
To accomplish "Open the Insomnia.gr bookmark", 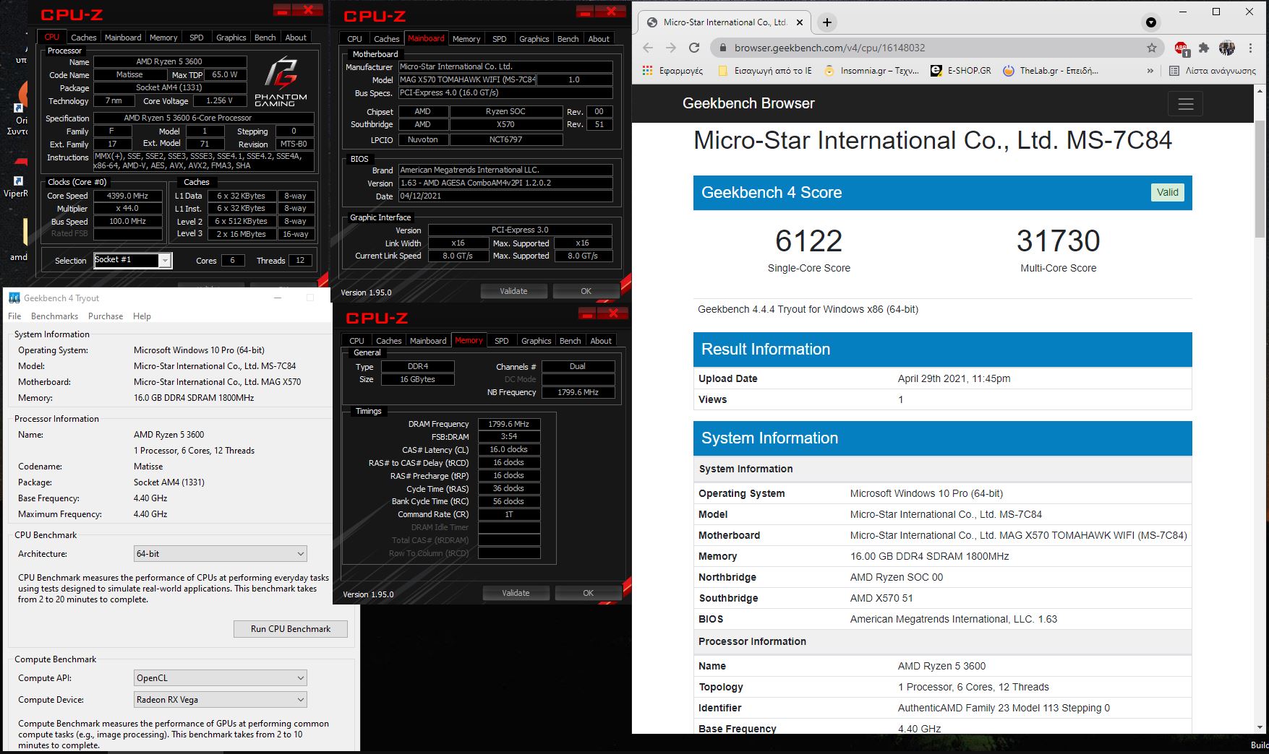I will [x=871, y=71].
